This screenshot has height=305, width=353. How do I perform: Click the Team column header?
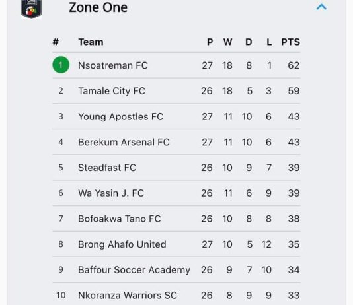point(91,42)
